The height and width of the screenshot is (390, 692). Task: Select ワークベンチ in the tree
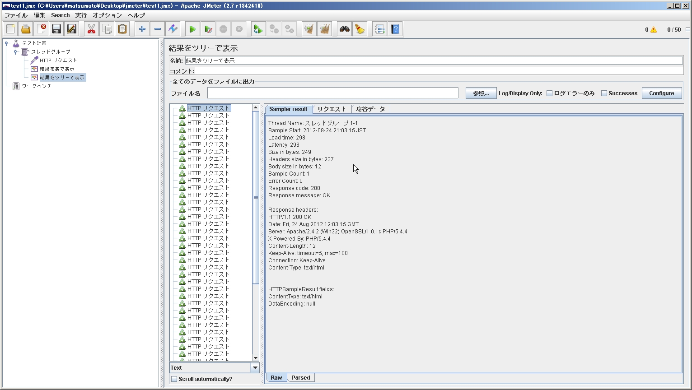pos(37,86)
